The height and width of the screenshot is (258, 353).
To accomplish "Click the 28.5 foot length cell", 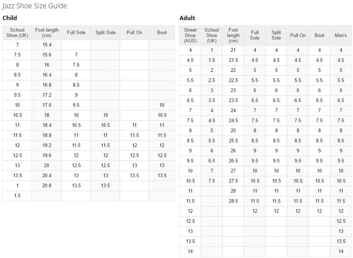I will [233, 201].
